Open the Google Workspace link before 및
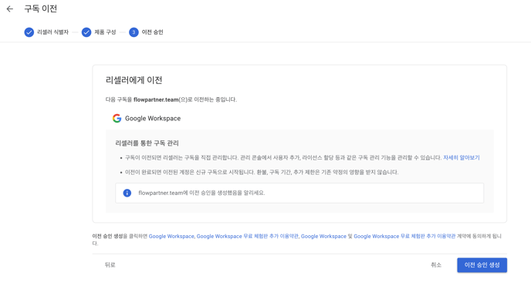Screen dimensions: 531x296 pyautogui.click(x=323, y=236)
